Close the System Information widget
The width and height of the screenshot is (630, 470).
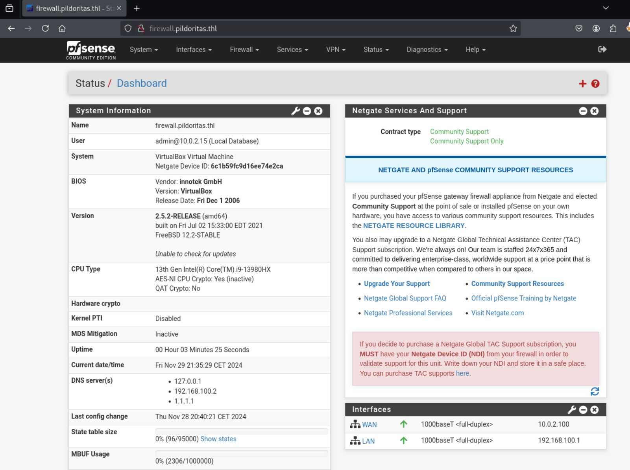point(318,111)
